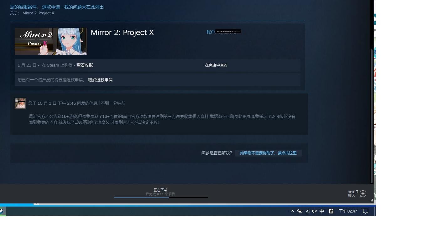Click the speech-bubble plus chat icon
The width and height of the screenshot is (428, 240).
click(x=363, y=194)
